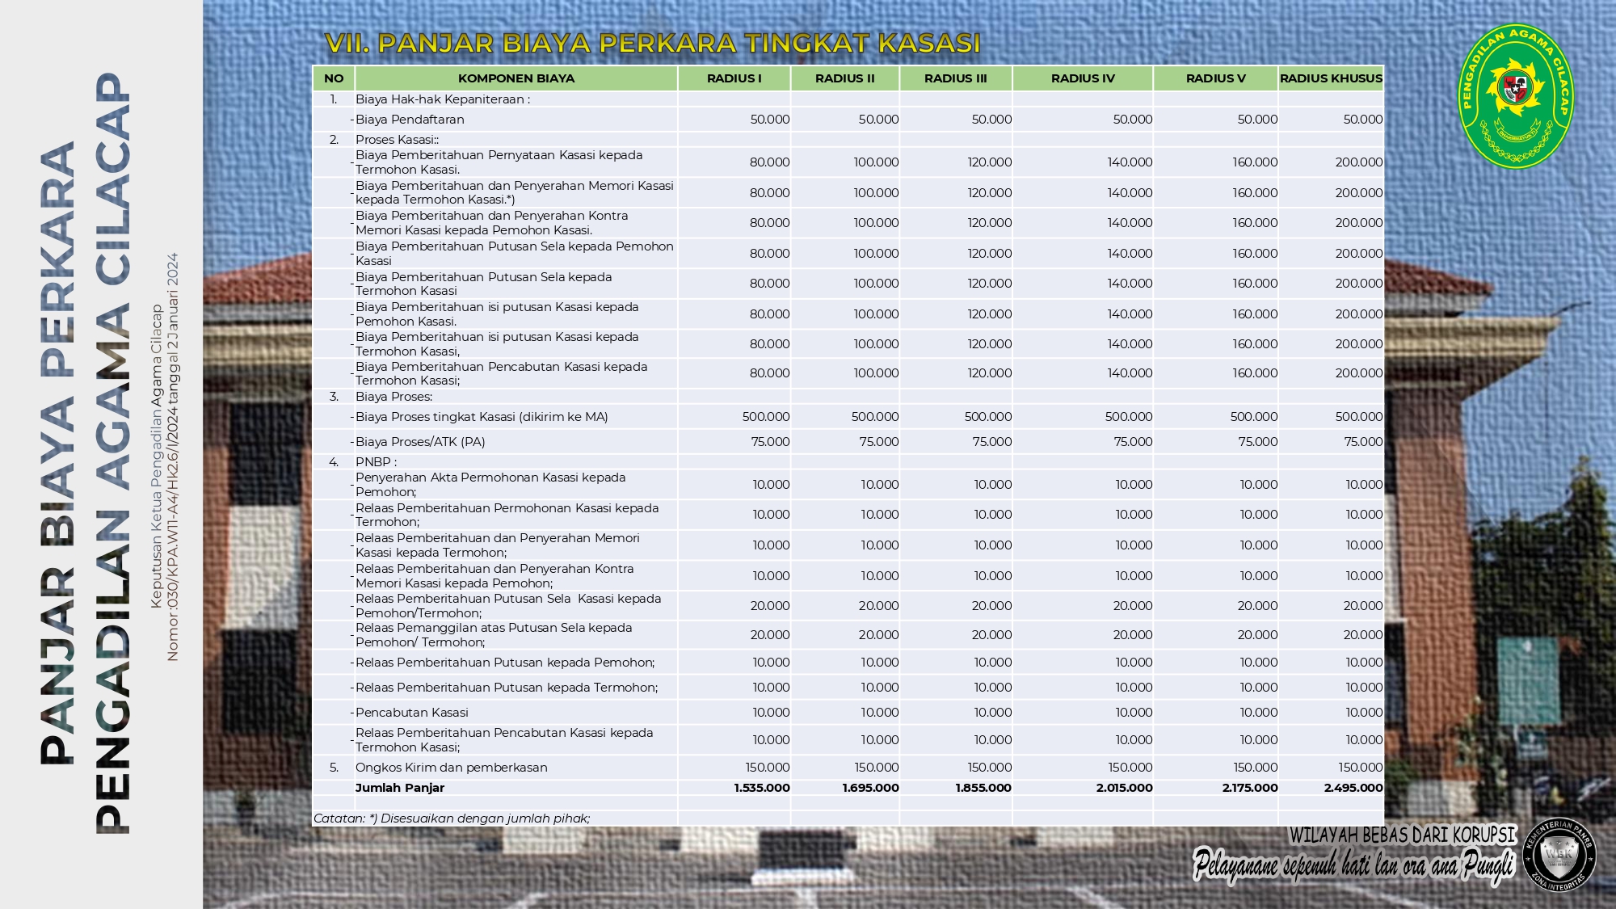Click Biaya Proses tingkat Kasasi row
This screenshot has width=1616, height=909.
[x=848, y=417]
